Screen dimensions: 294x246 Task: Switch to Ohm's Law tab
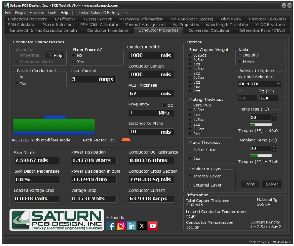click(231, 19)
